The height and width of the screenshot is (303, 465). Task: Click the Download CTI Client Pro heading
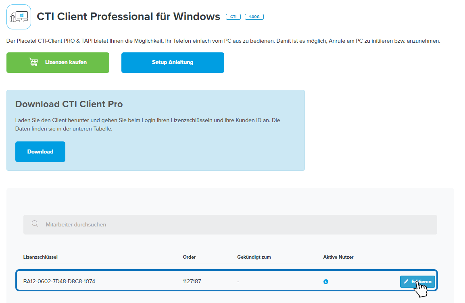(x=69, y=104)
